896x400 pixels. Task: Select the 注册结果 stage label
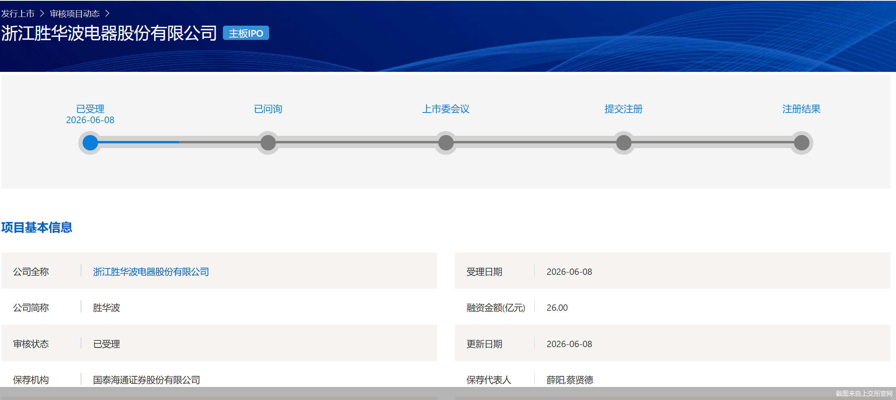pyautogui.click(x=802, y=109)
